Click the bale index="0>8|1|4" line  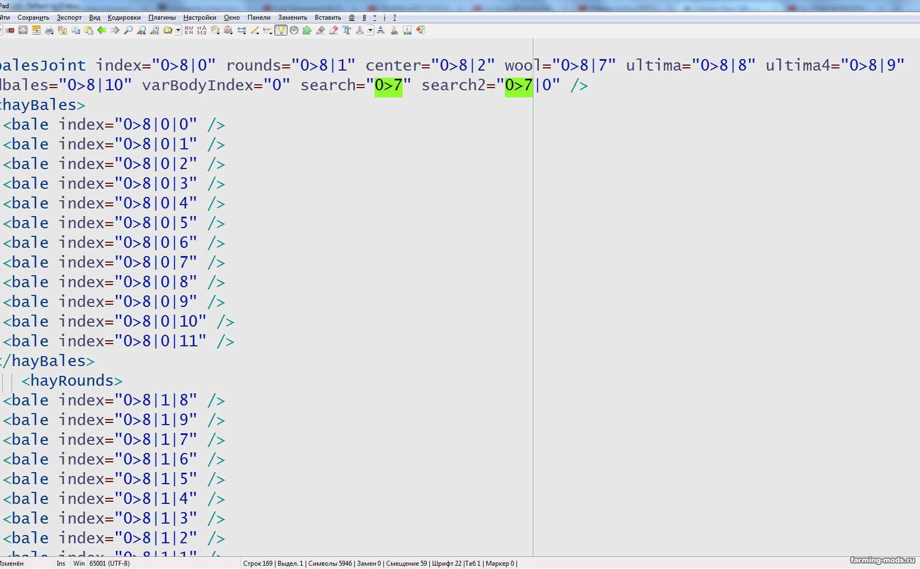(x=114, y=499)
